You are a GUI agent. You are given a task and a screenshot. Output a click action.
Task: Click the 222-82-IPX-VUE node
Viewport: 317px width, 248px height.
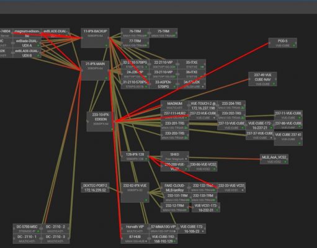point(135,193)
